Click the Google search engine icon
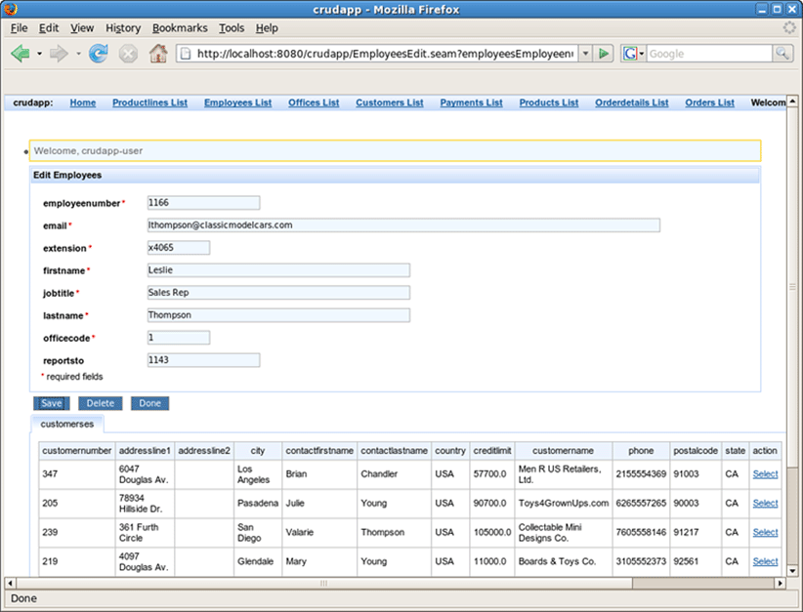Viewport: 803px width, 612px height. pos(630,54)
